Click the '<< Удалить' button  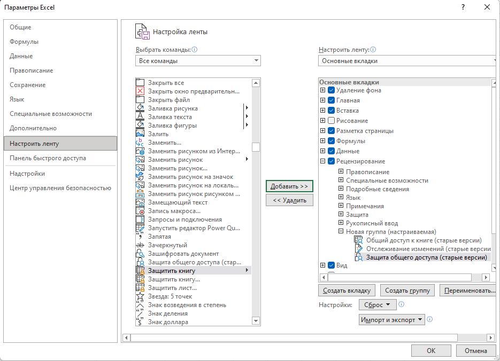click(x=289, y=200)
